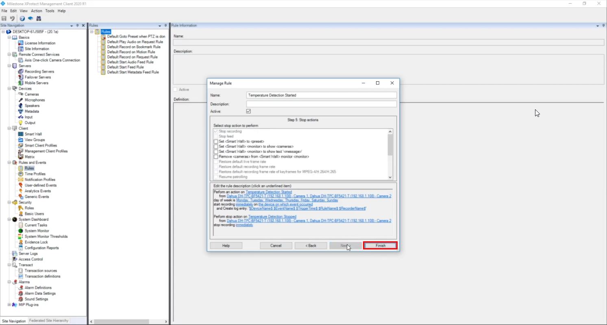The width and height of the screenshot is (607, 325).
Task: Undo changes with the undo arrow icon
Action: point(12,18)
